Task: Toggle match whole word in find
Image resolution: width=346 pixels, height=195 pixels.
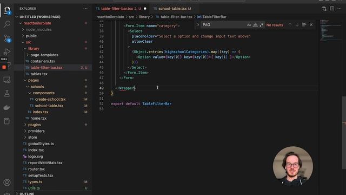Action: pos(255,25)
